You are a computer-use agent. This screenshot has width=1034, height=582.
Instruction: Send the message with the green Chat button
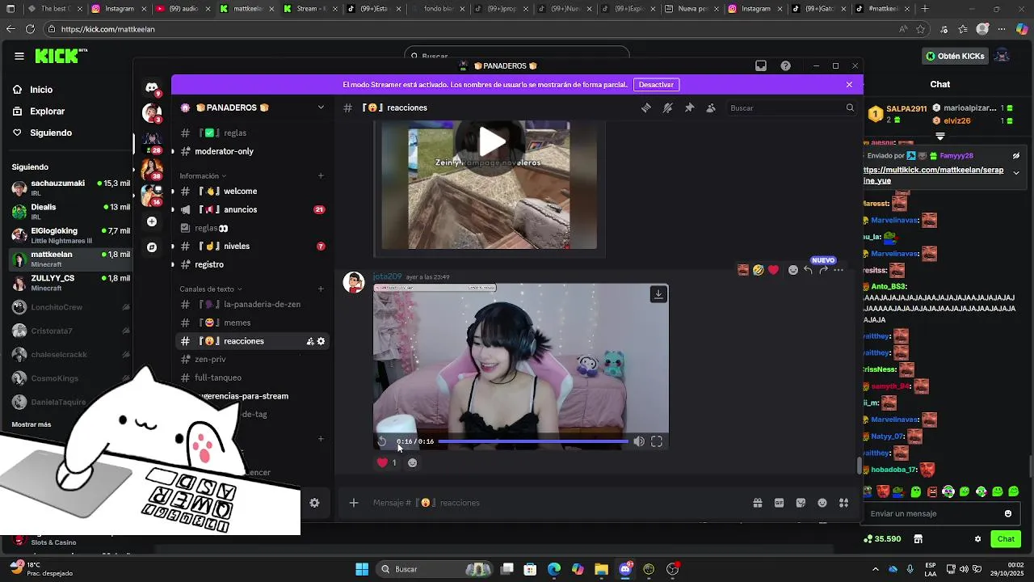1006,538
